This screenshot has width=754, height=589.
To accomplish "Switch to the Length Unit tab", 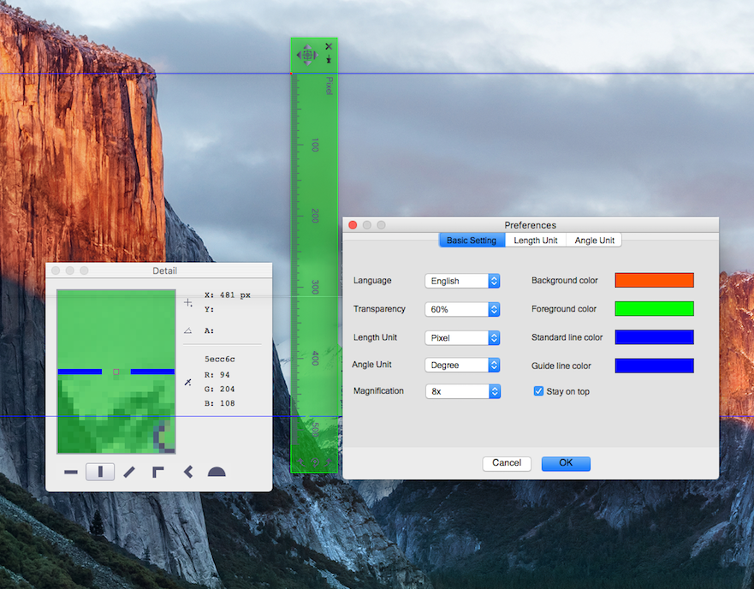I will pyautogui.click(x=535, y=241).
